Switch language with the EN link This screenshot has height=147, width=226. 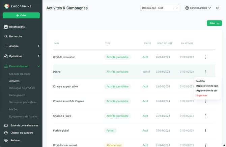(218, 8)
